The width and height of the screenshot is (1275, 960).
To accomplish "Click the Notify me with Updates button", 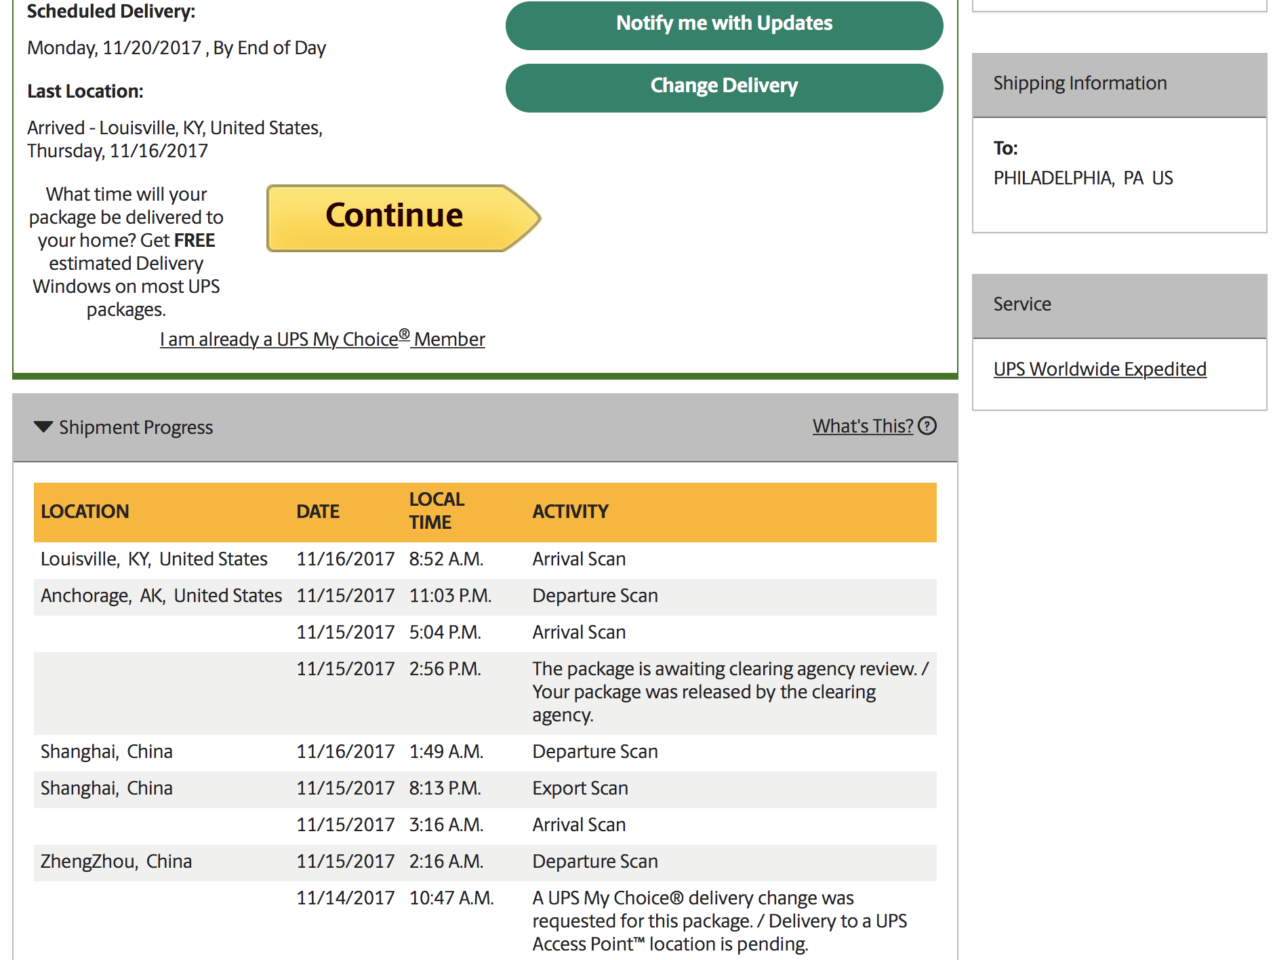I will (724, 24).
